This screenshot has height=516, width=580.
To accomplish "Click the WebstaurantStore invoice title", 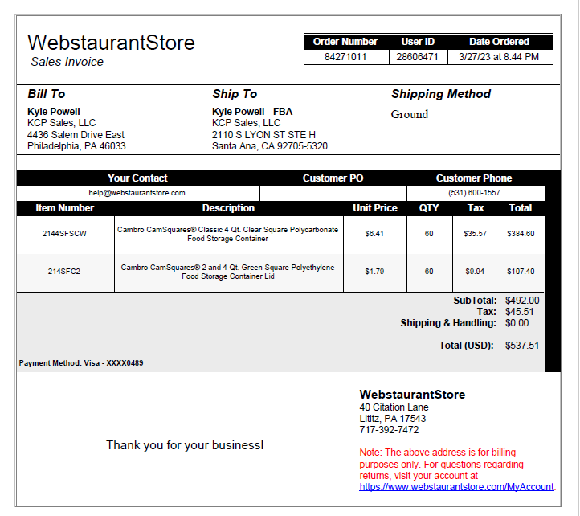I will [x=111, y=43].
